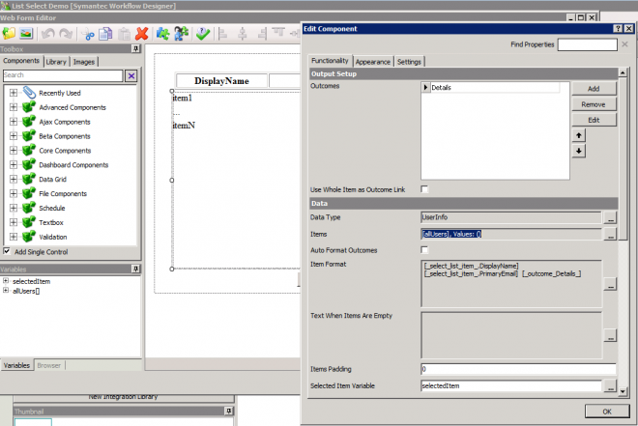This screenshot has width=638, height=426.
Task: Click the picture icon in the toolbar
Action: click(x=26, y=34)
